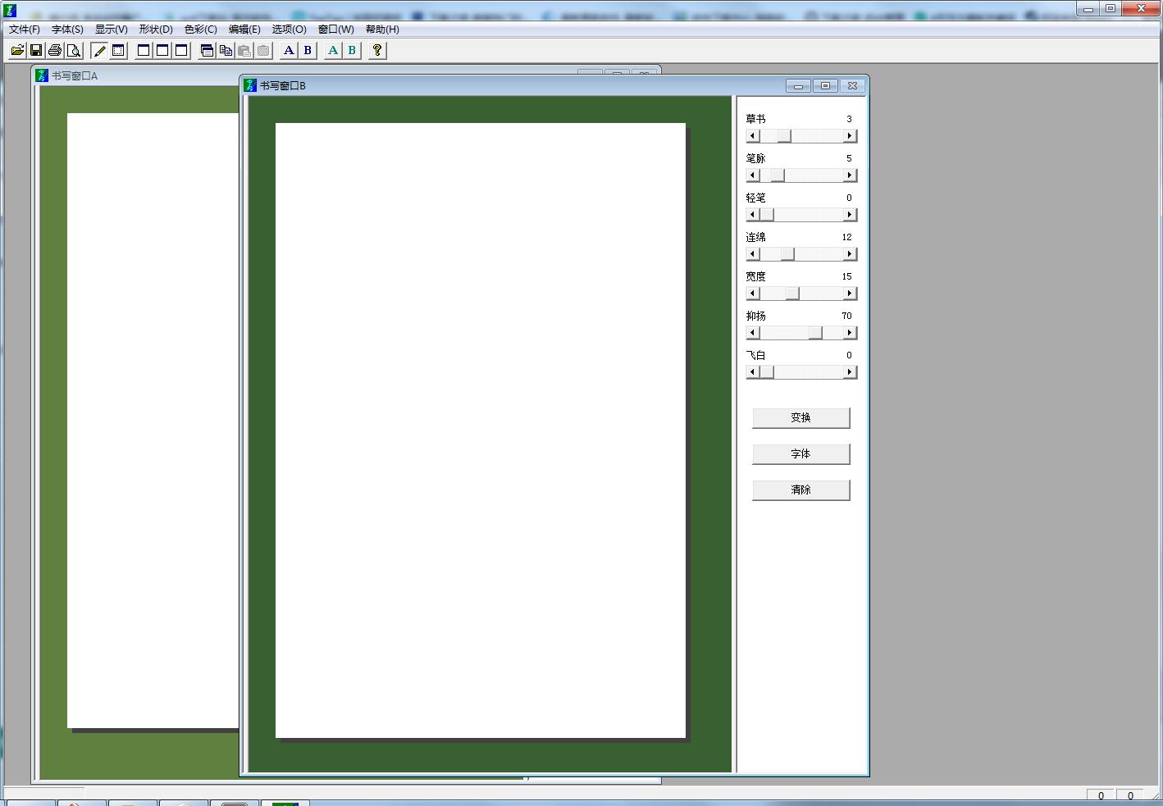Open the 文件(F) menu
This screenshot has width=1163, height=806.
click(25, 30)
